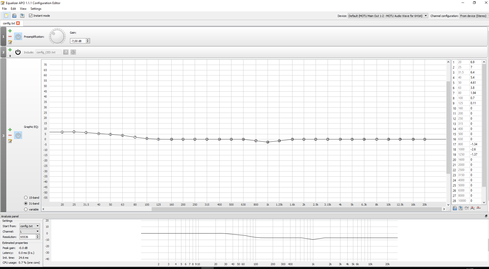Import a graphic EQ curve from file

455,208
